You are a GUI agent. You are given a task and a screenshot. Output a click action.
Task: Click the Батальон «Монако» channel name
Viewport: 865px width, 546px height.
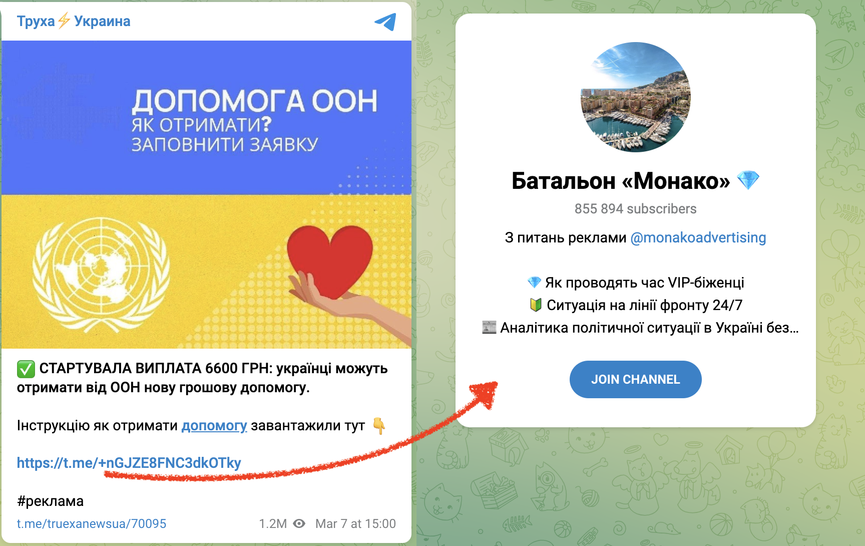[x=621, y=181]
